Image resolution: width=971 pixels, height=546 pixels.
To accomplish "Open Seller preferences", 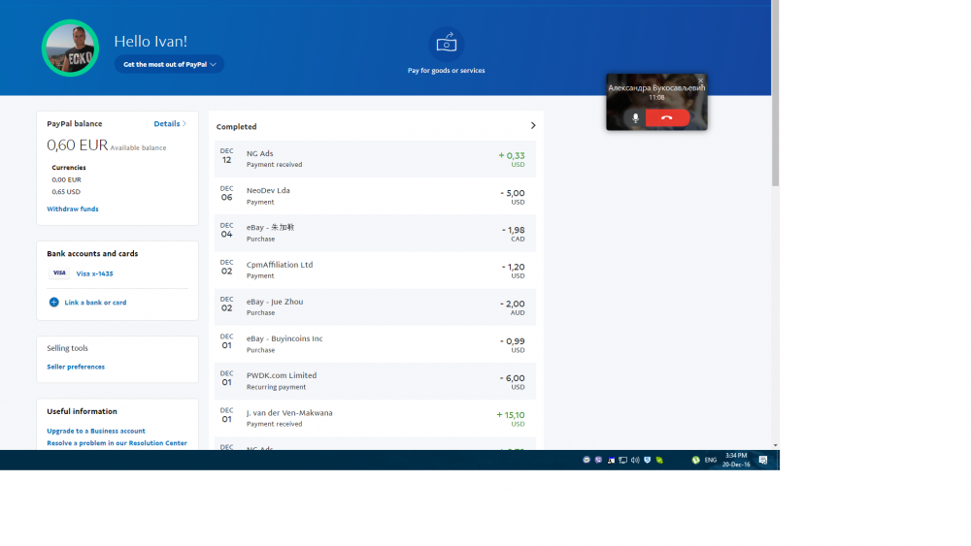I will tap(76, 367).
